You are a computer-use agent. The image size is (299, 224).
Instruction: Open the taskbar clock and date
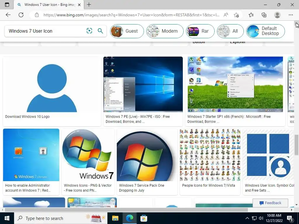tap(274, 218)
